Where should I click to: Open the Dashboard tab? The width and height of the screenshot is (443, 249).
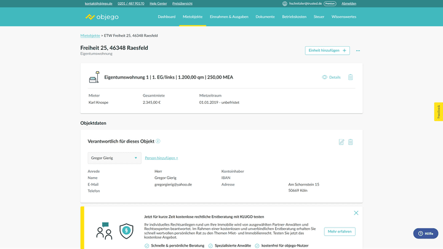pos(166,17)
